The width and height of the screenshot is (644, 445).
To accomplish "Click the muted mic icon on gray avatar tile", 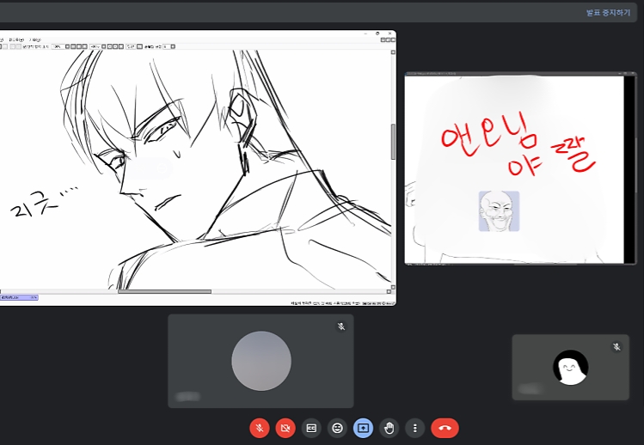I will [341, 326].
